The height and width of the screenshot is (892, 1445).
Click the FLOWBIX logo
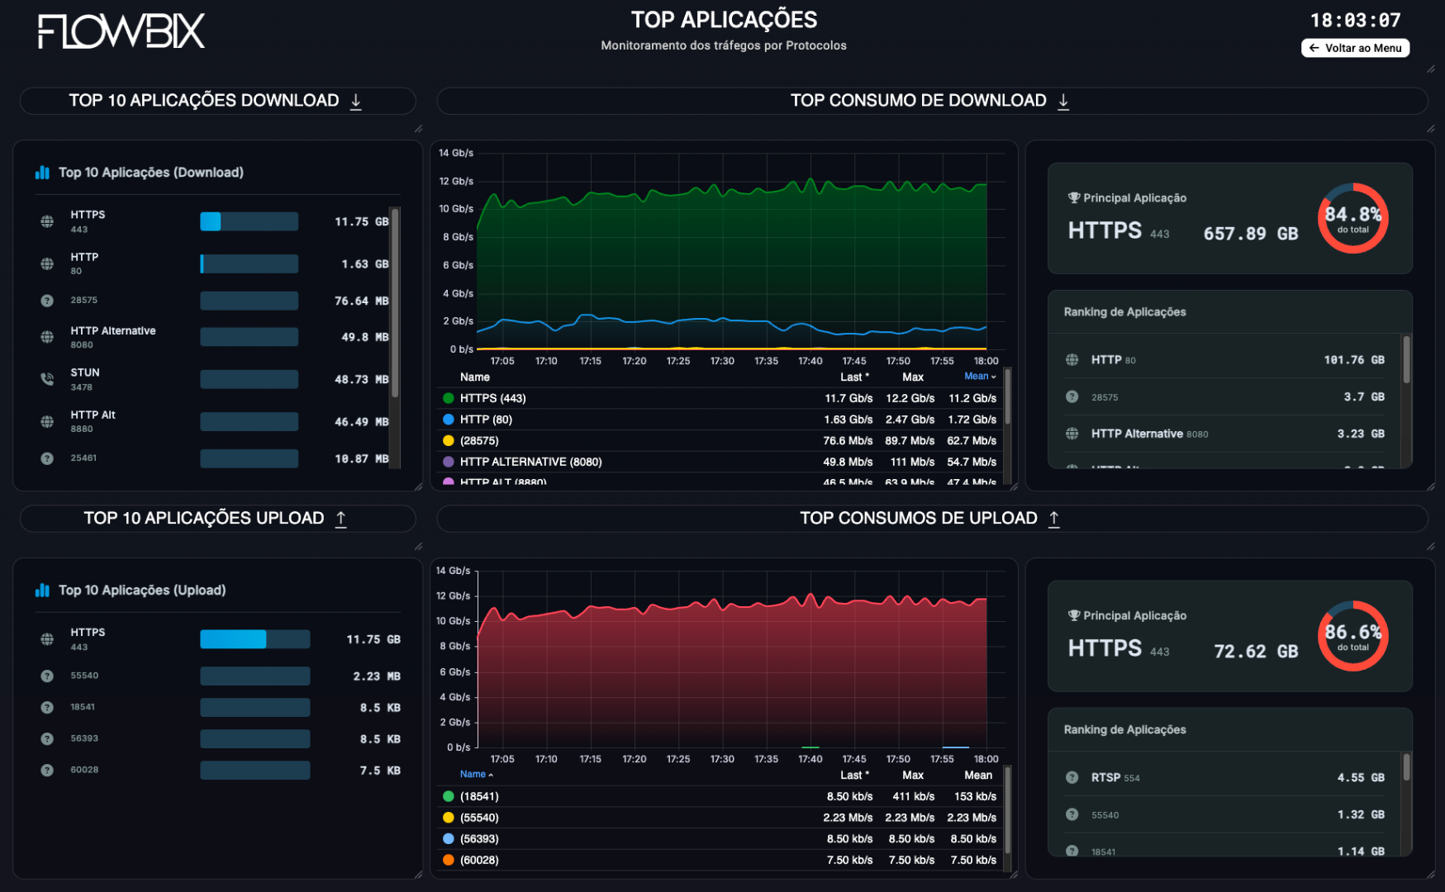(121, 31)
